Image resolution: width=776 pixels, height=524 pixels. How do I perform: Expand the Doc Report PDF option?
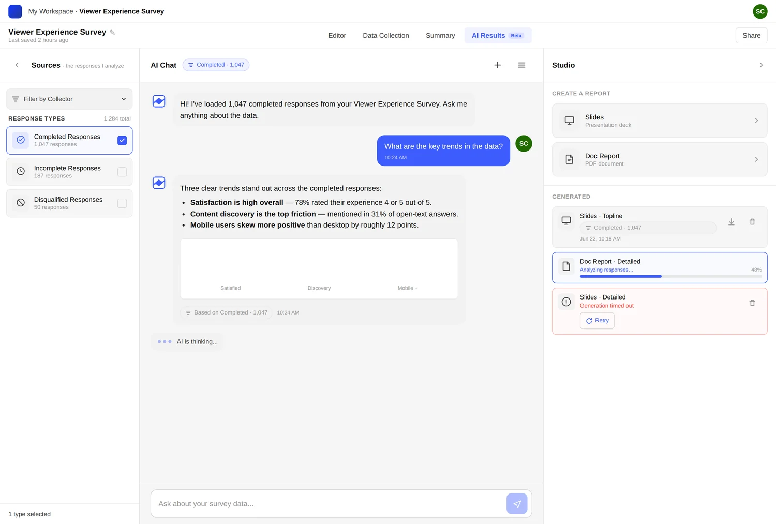[x=660, y=159]
